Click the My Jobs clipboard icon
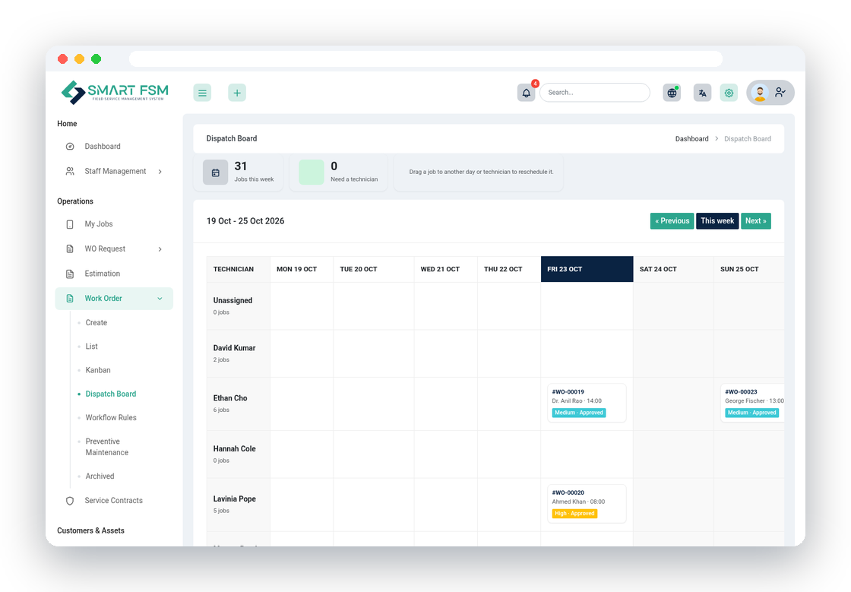 70,224
